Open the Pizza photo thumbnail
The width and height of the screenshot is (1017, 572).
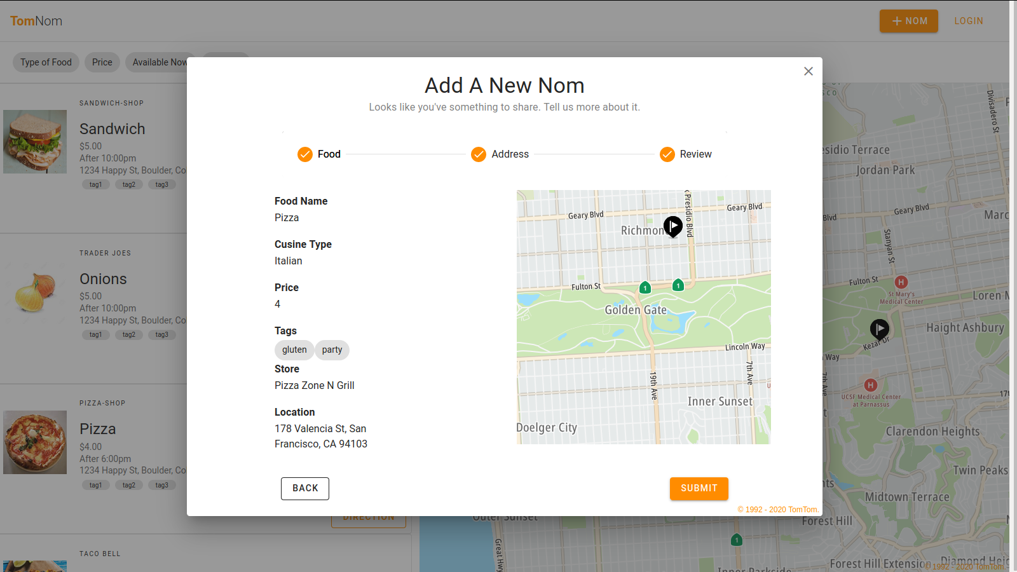coord(35,442)
